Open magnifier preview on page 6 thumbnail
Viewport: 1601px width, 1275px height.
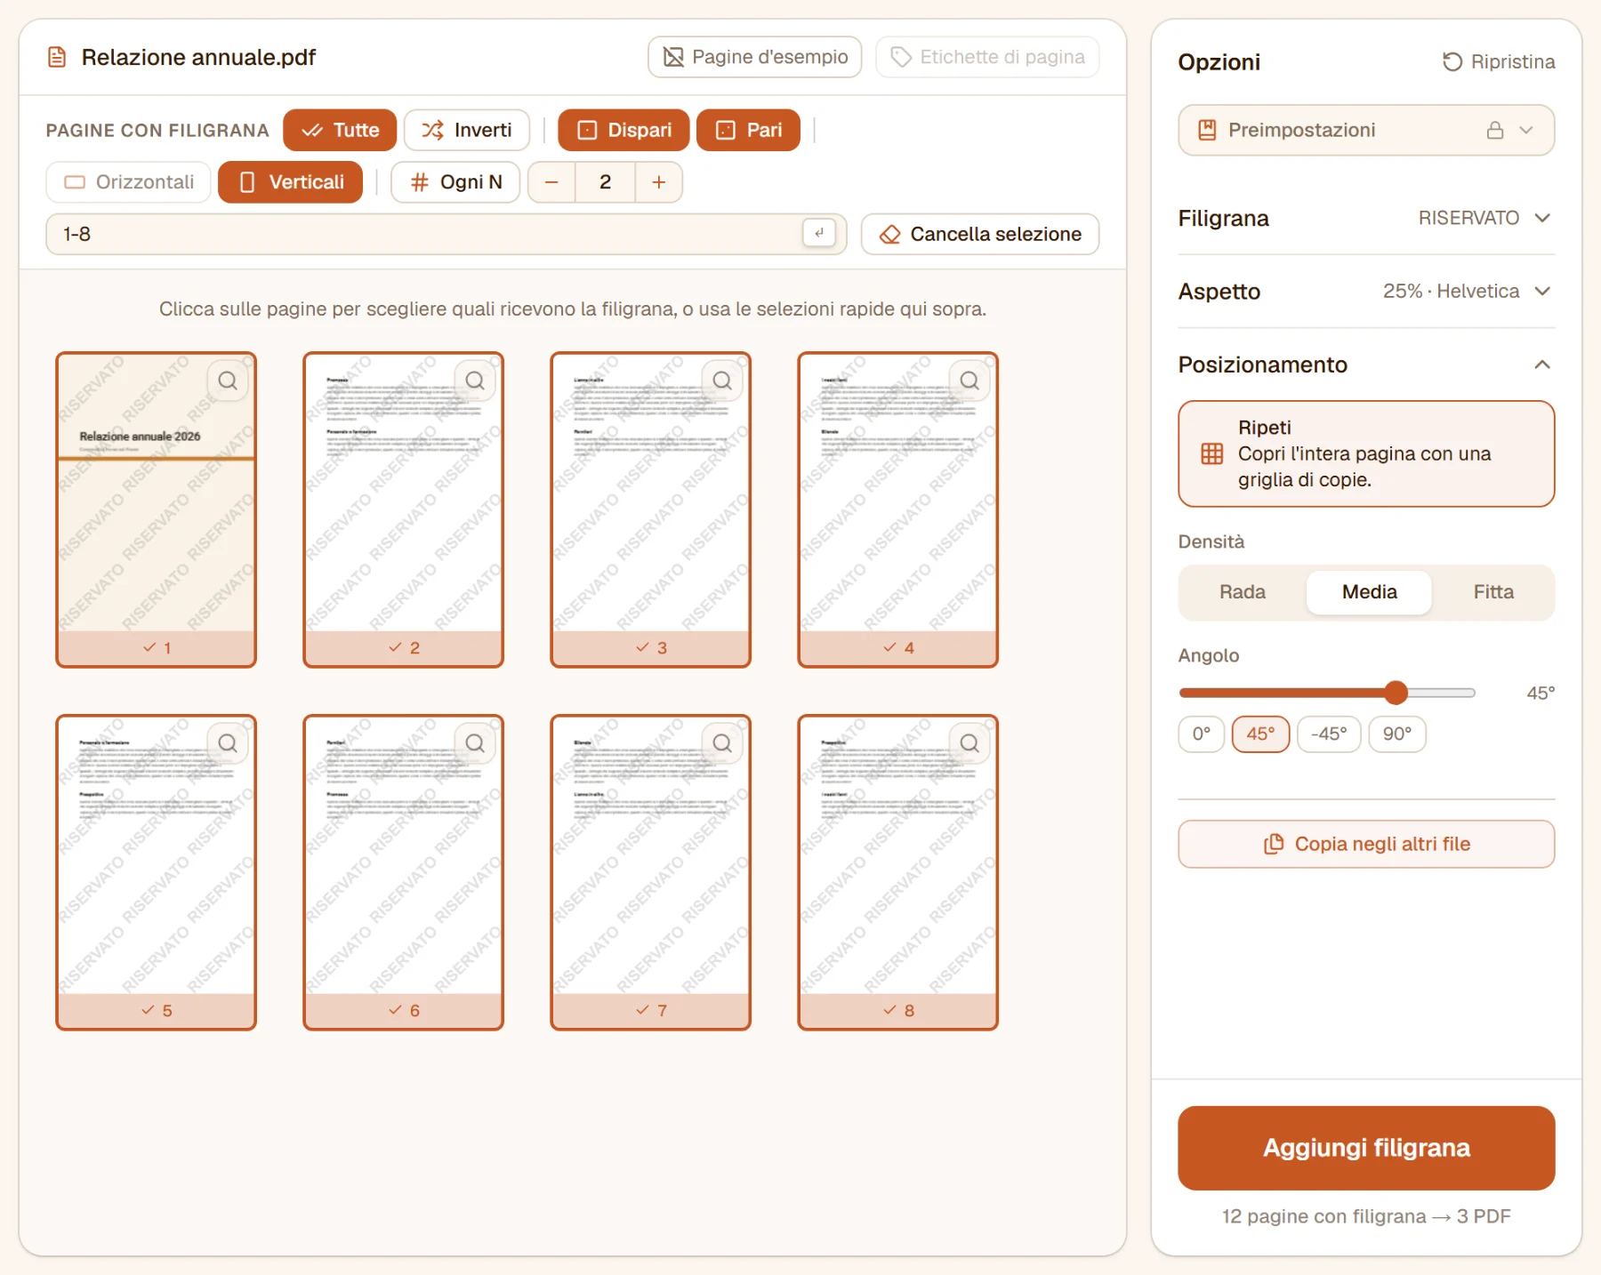pos(475,743)
